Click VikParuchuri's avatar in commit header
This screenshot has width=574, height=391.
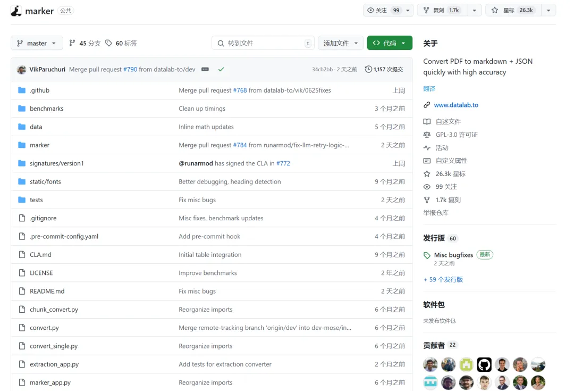tap(22, 69)
